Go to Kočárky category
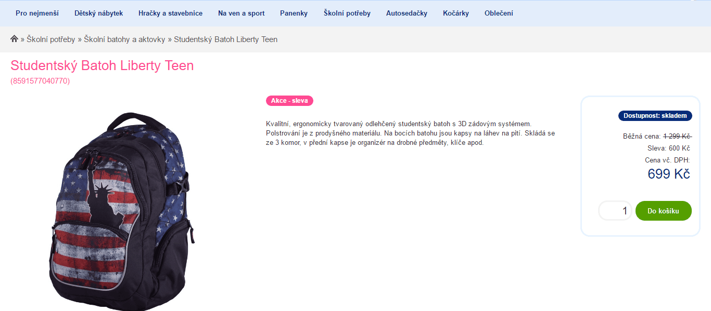 (x=455, y=13)
